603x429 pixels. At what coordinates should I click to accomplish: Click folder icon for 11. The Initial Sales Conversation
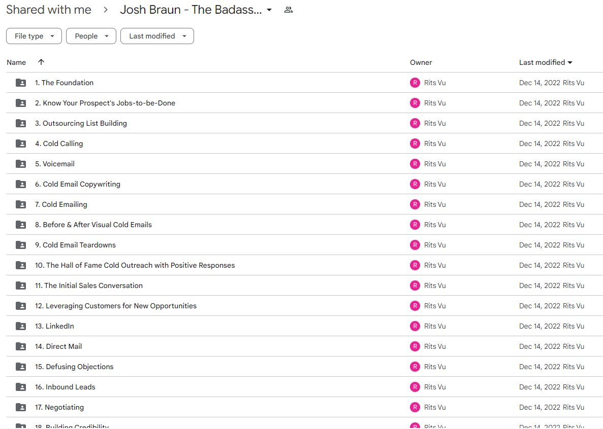pos(21,285)
